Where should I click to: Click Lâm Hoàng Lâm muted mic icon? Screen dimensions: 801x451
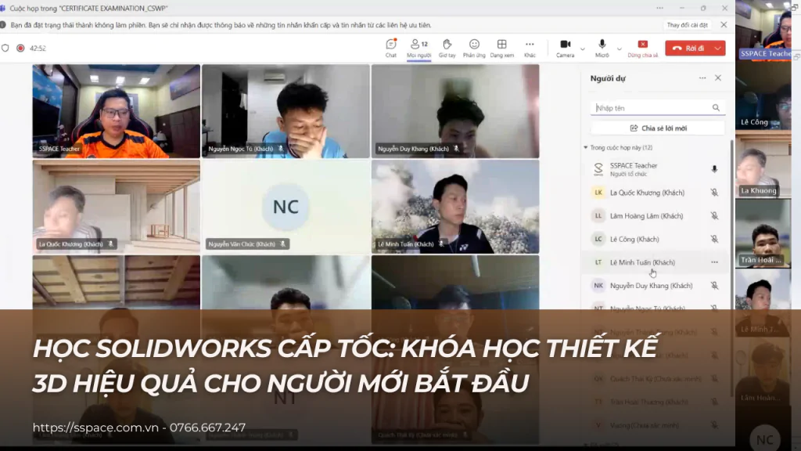click(714, 216)
